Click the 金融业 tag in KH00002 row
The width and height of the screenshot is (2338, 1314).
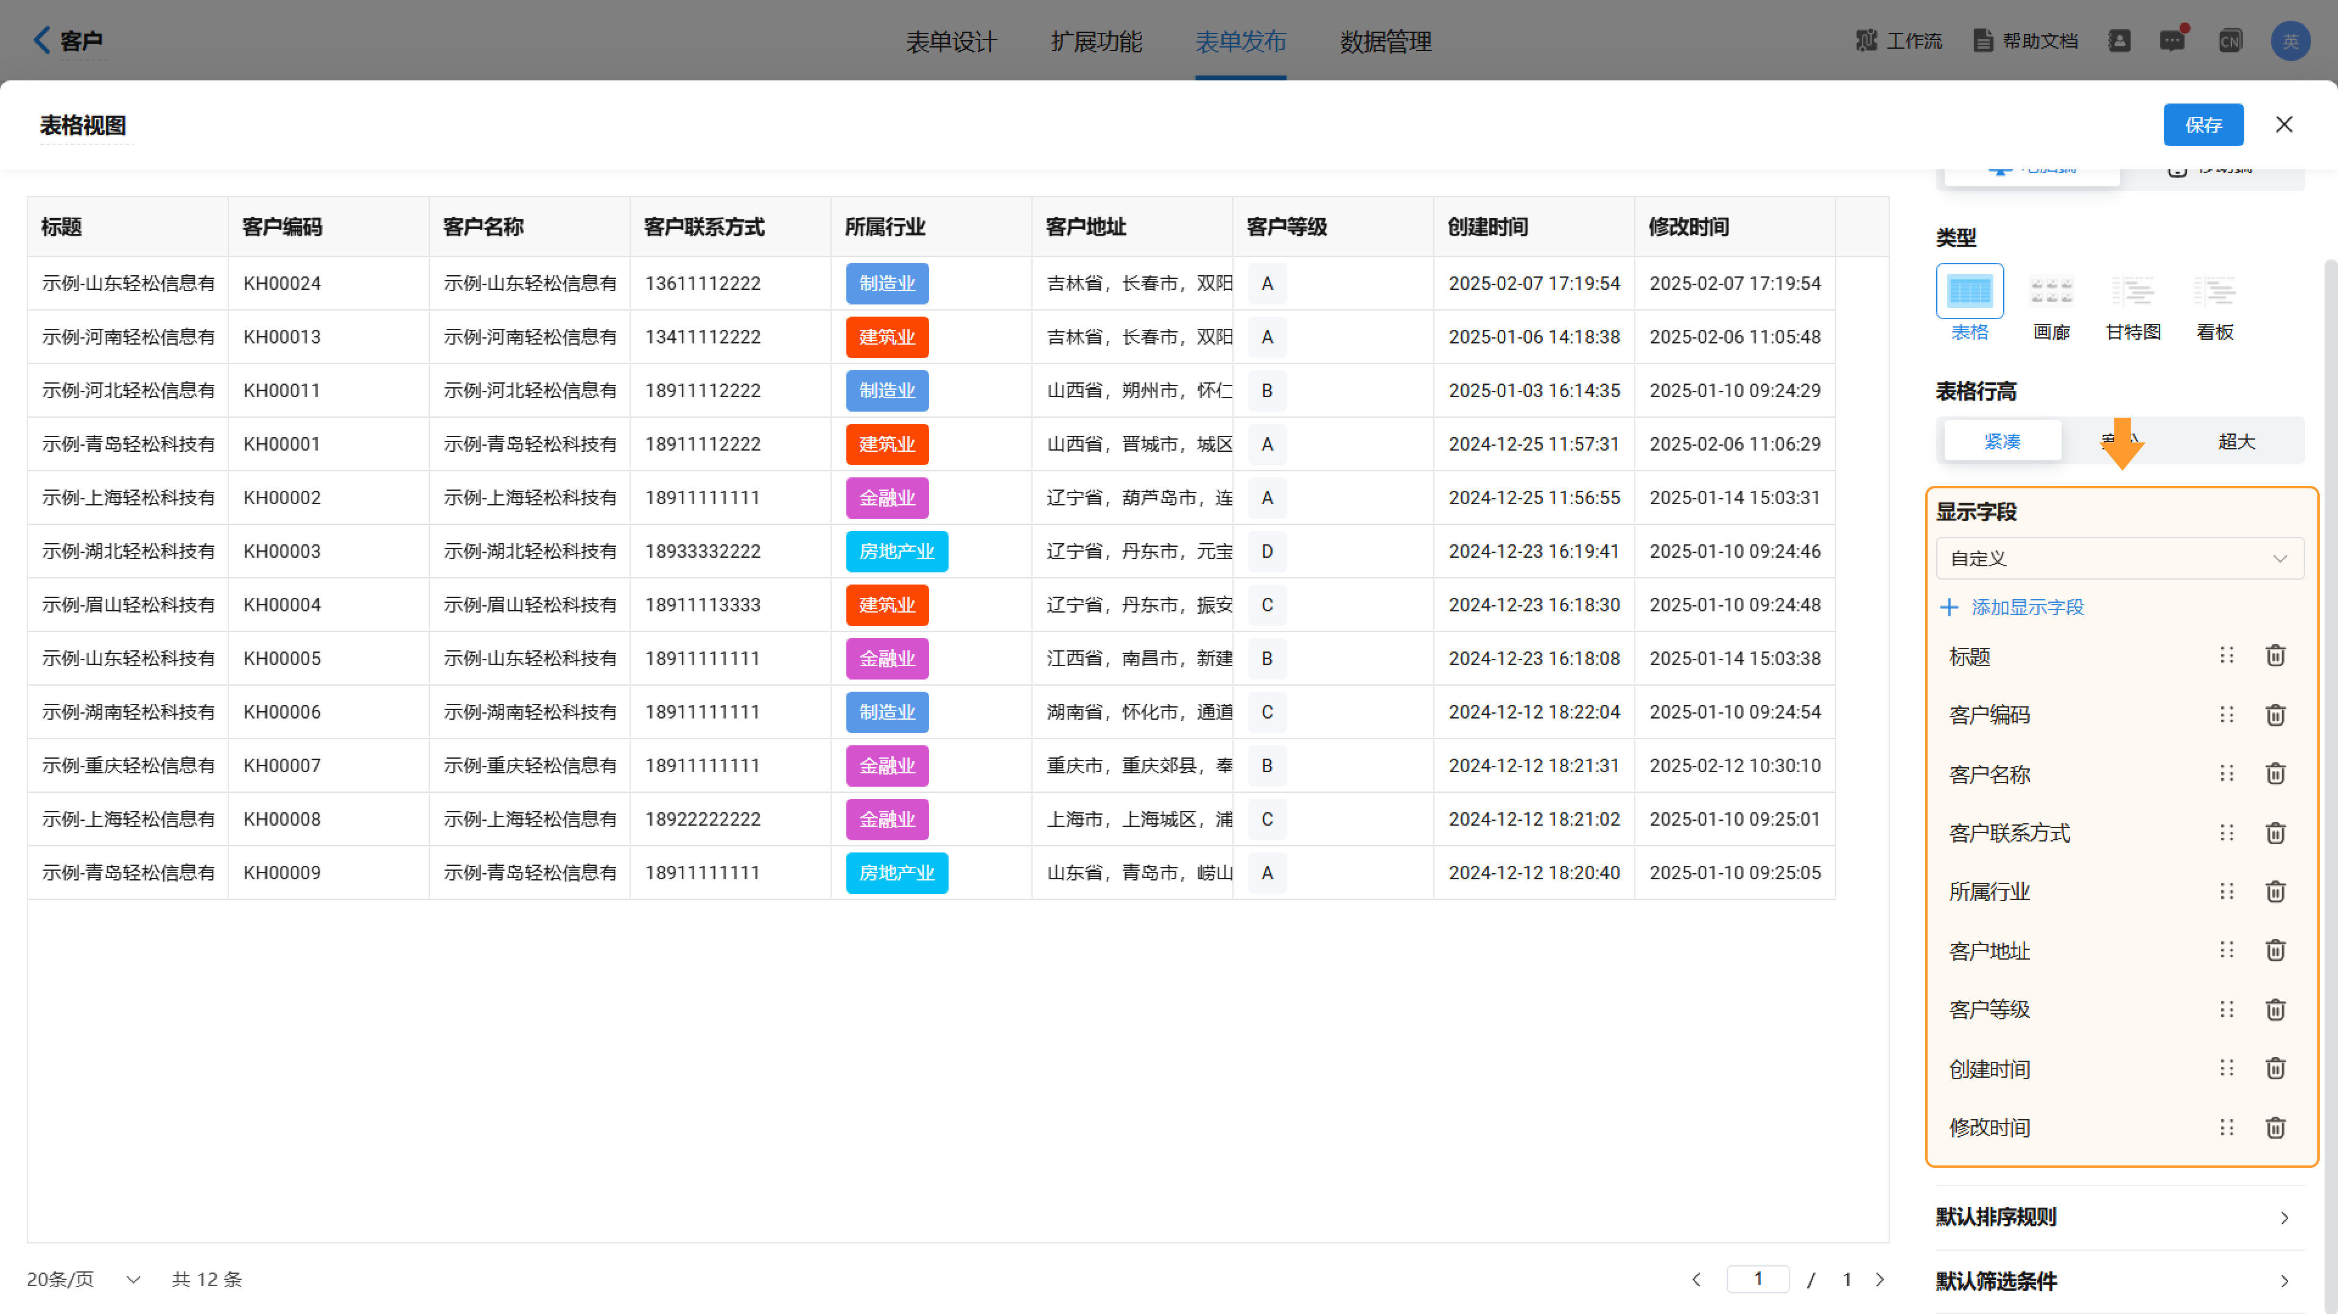(x=886, y=497)
